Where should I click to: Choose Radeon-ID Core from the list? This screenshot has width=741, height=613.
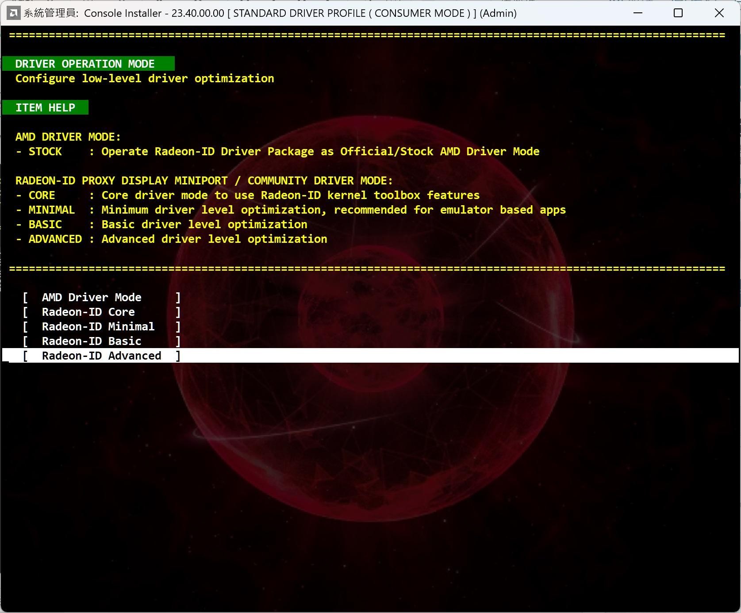[x=88, y=312]
